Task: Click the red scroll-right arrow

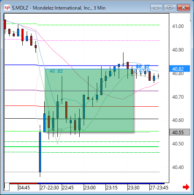Action: [x=186, y=187]
